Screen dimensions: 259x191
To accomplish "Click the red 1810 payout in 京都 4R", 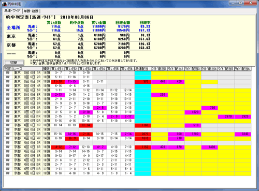I will tap(143, 138).
